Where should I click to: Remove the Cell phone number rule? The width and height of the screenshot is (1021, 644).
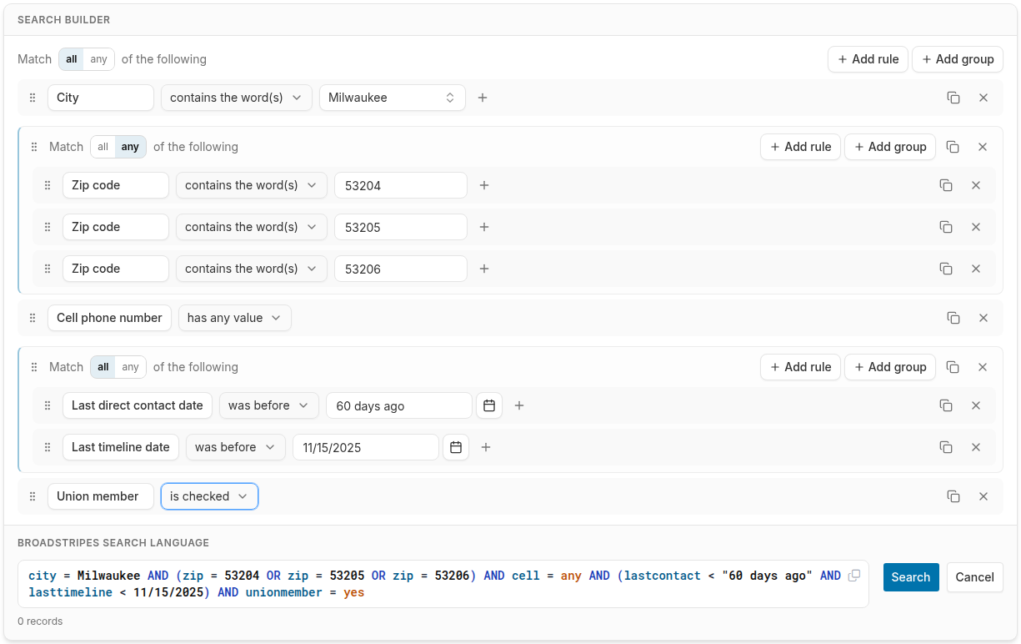[983, 318]
